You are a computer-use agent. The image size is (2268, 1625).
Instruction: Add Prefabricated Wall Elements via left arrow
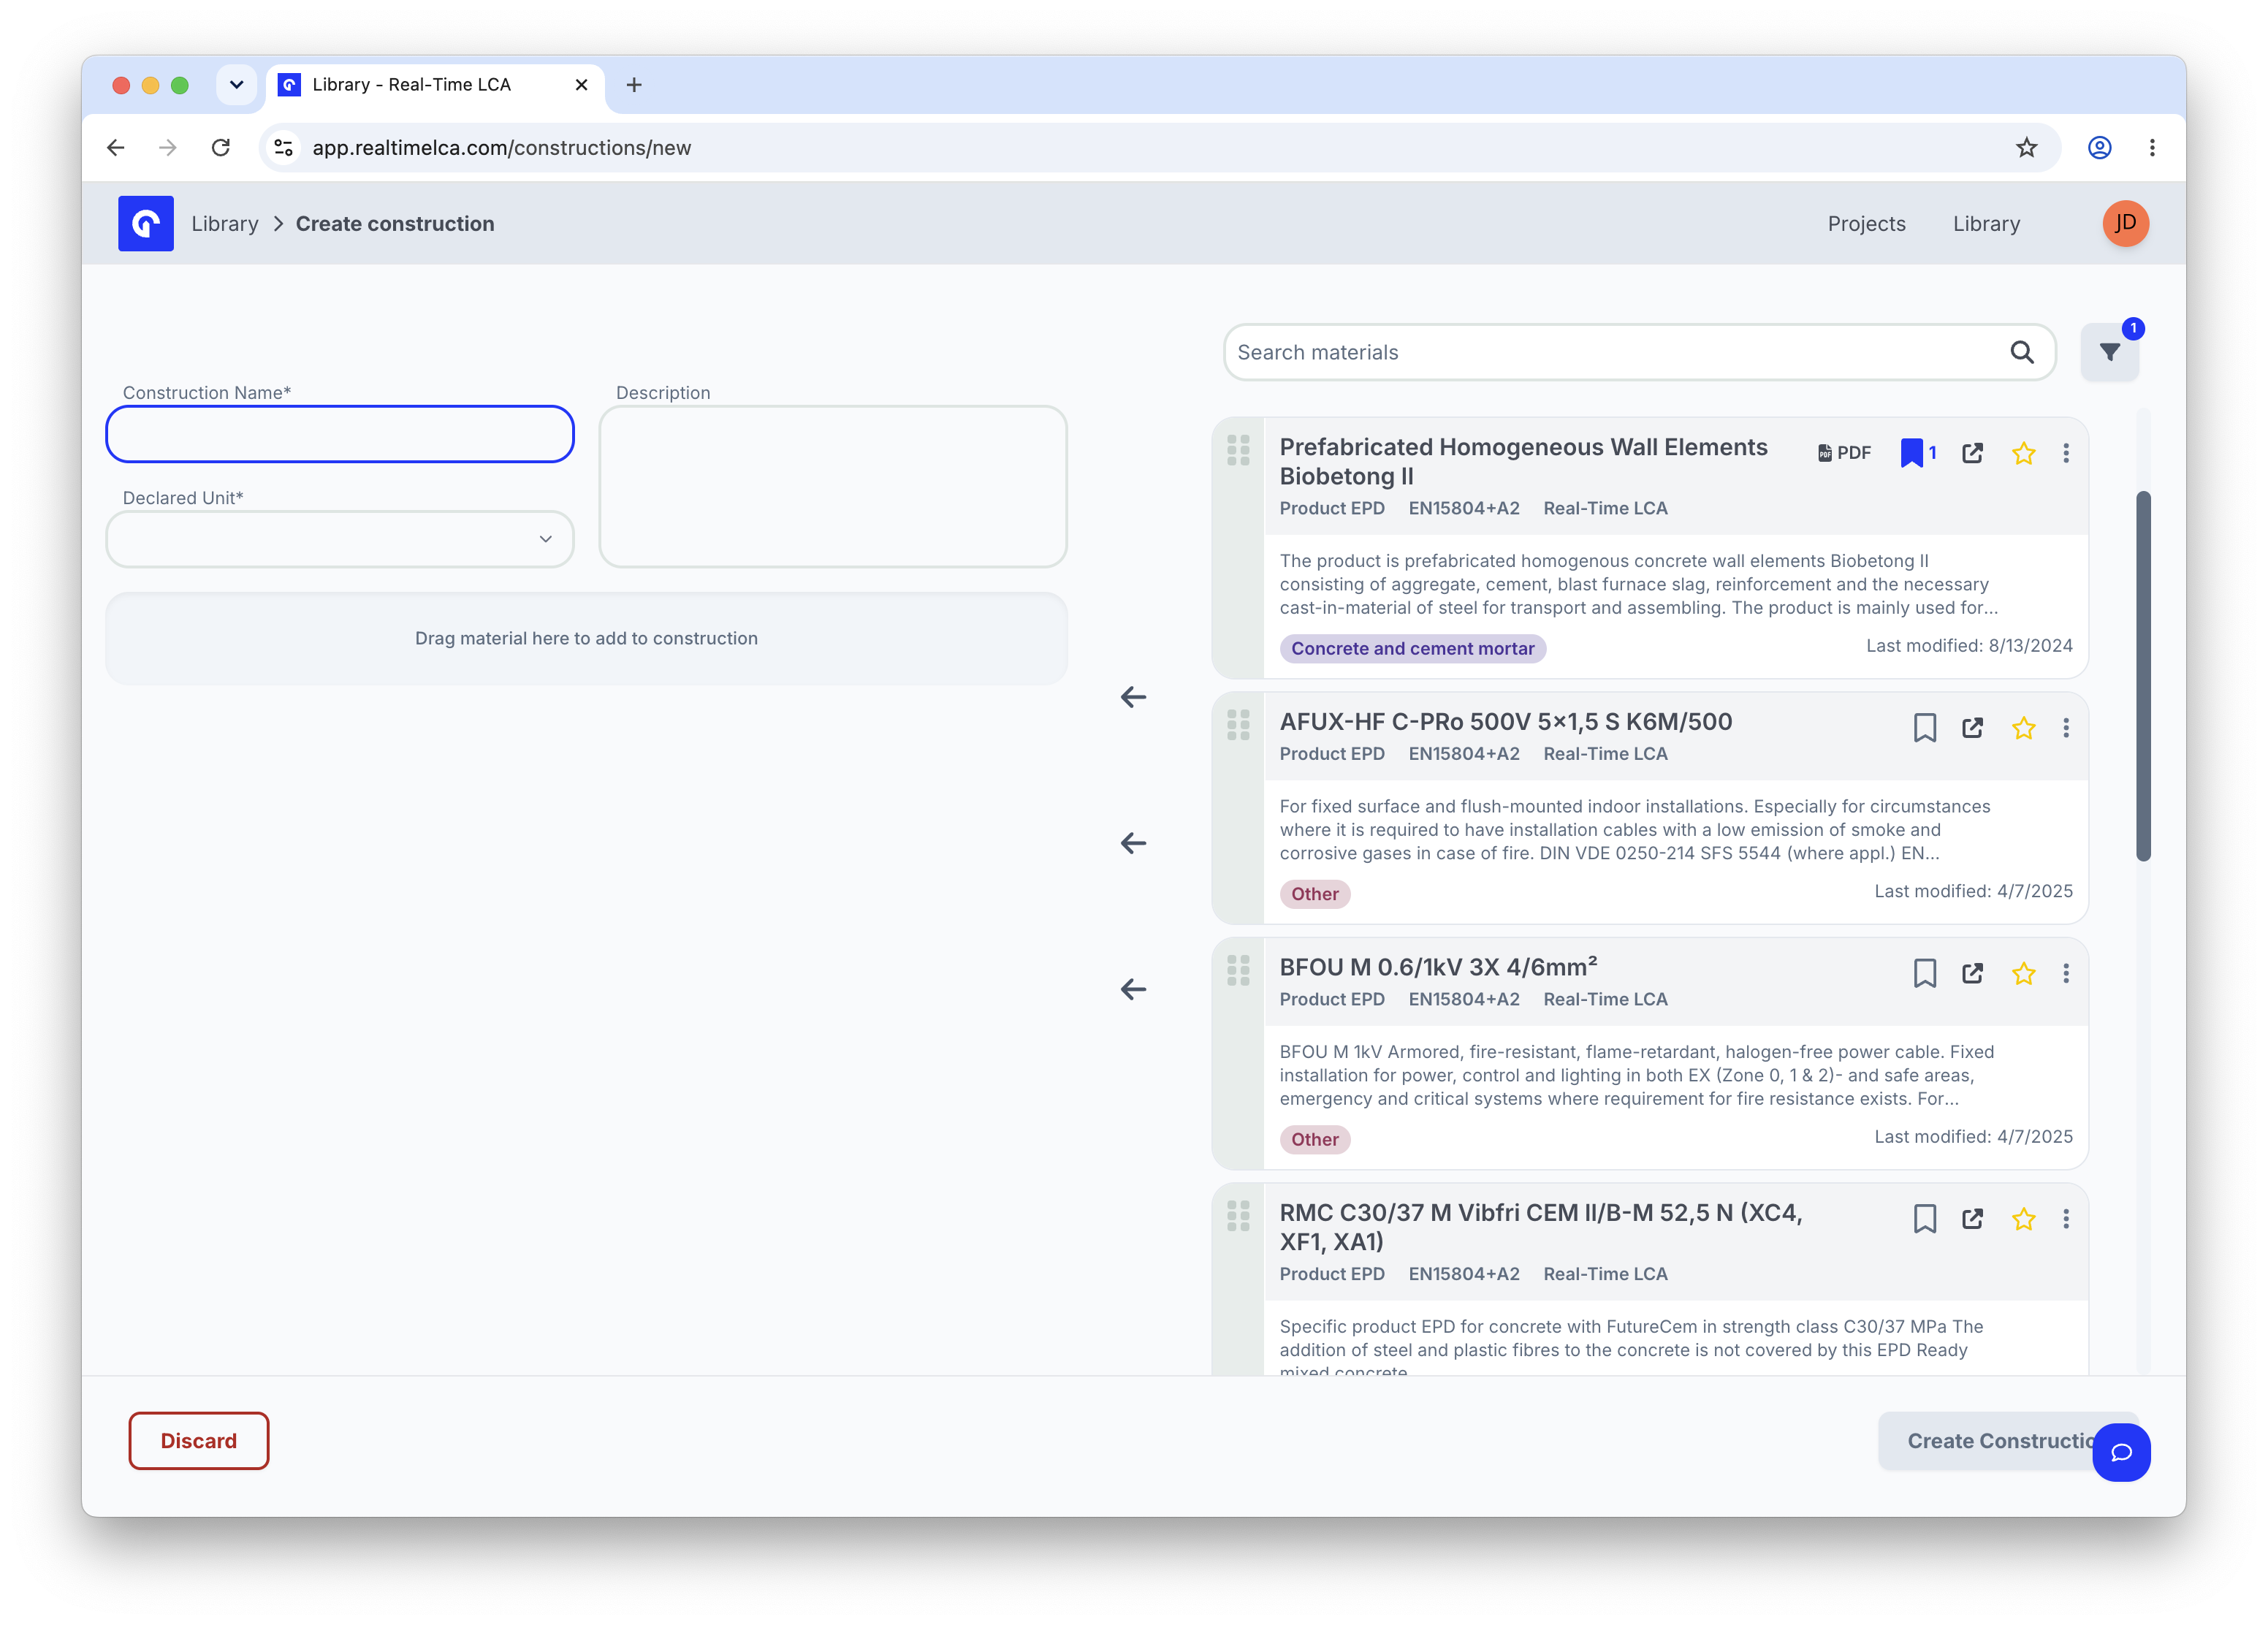click(1133, 697)
